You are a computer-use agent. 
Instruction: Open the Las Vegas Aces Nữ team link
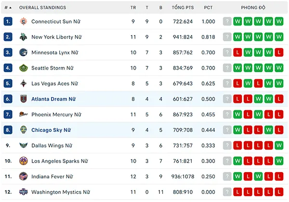click(x=54, y=84)
